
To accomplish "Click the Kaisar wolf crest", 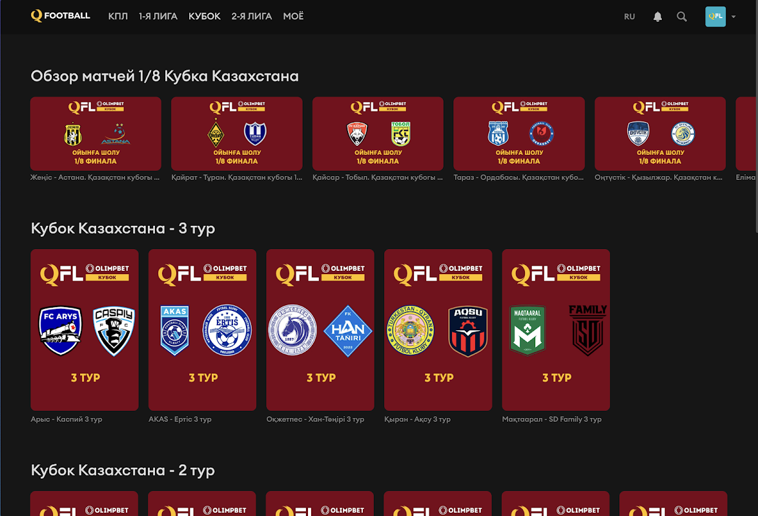I will 357,134.
